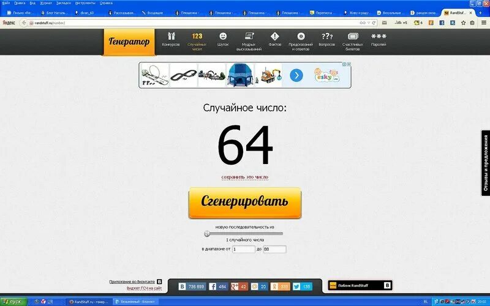The image size is (490, 306).
Task: Open the Закладки menu
Action: [64, 3]
